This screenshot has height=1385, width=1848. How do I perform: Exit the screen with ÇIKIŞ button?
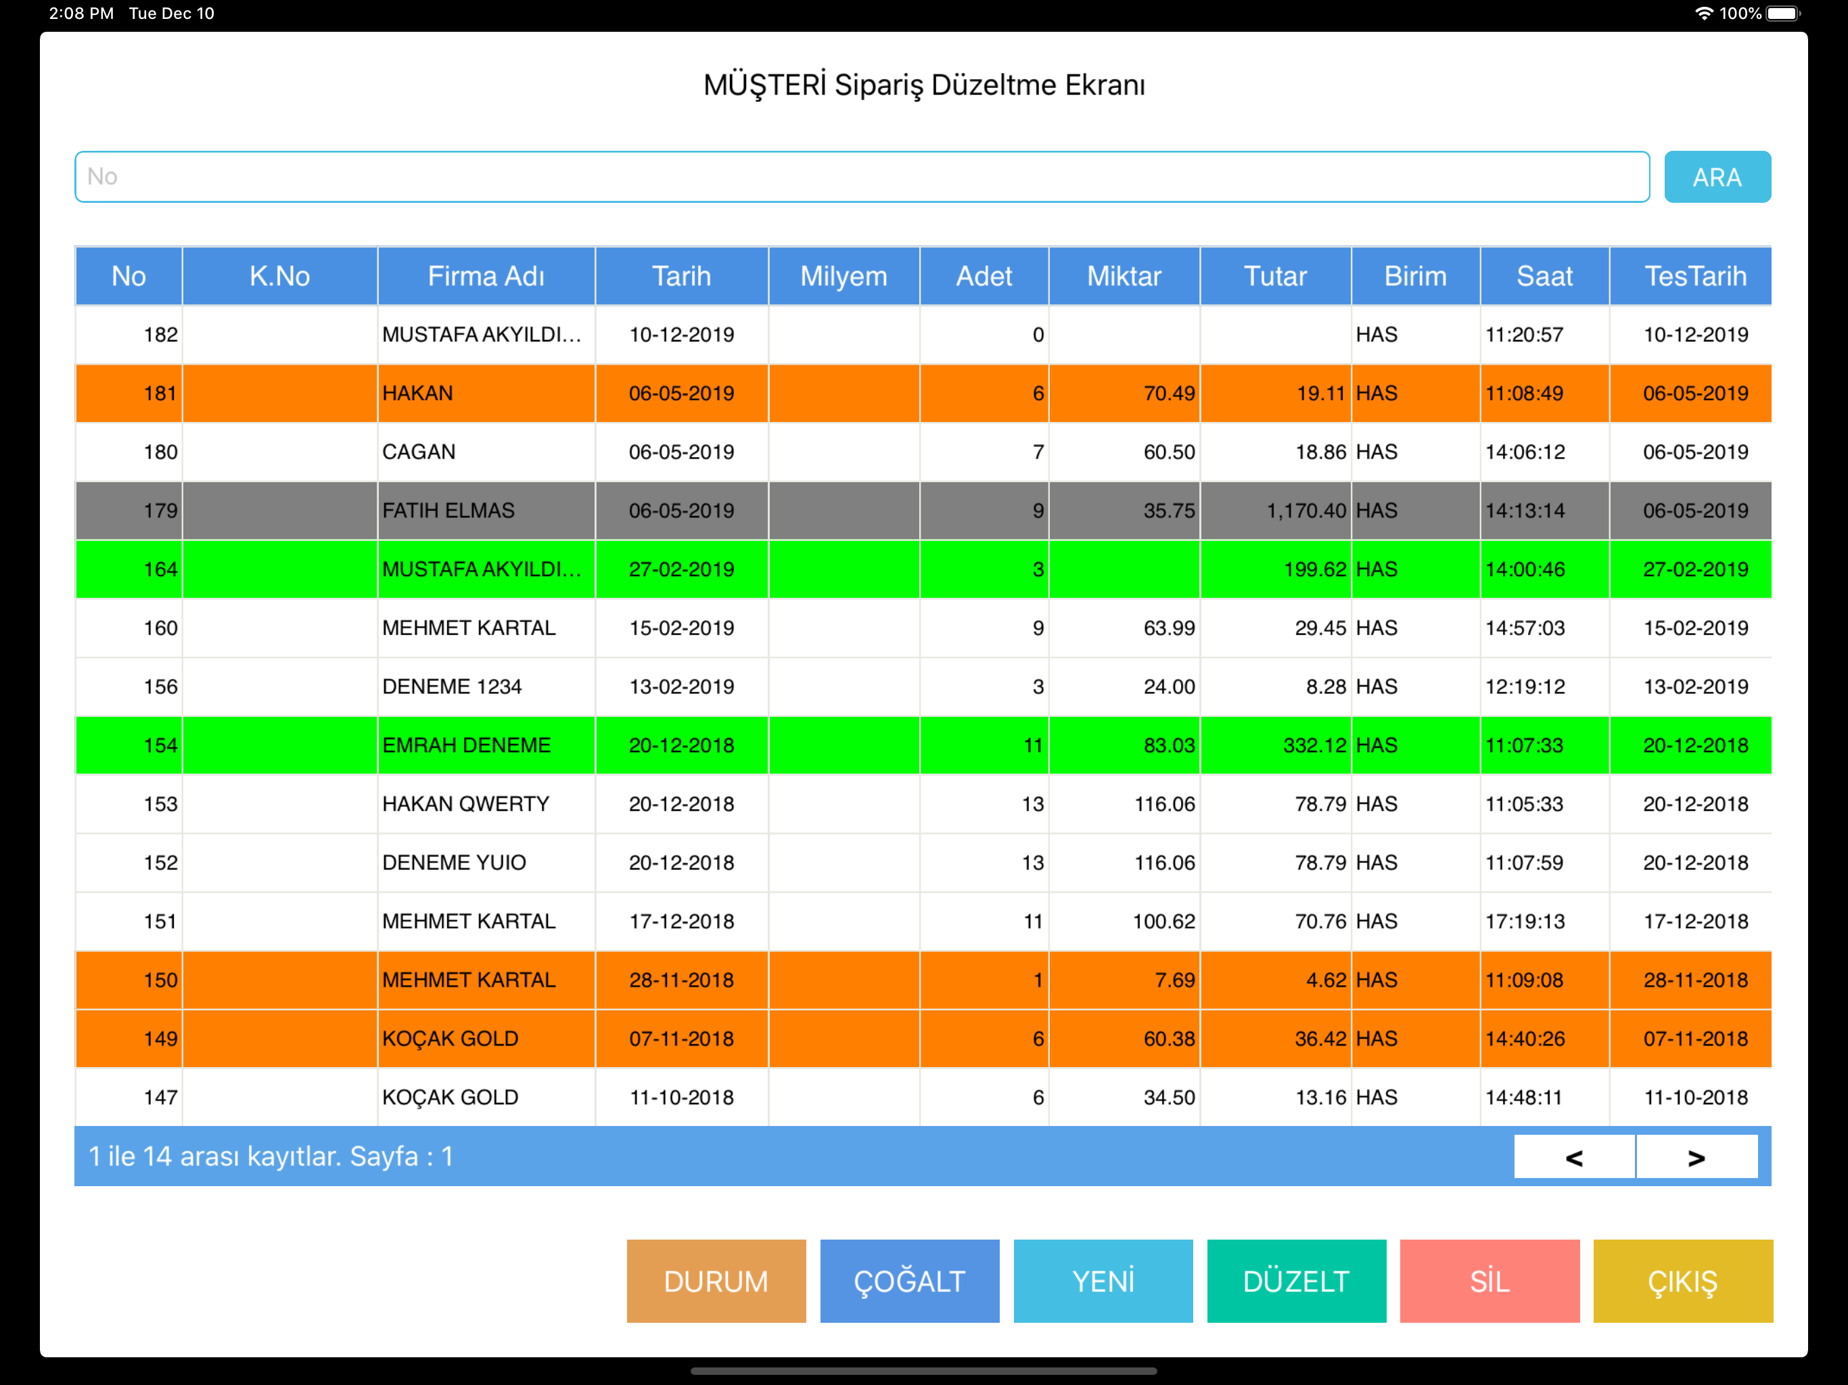click(x=1682, y=1282)
